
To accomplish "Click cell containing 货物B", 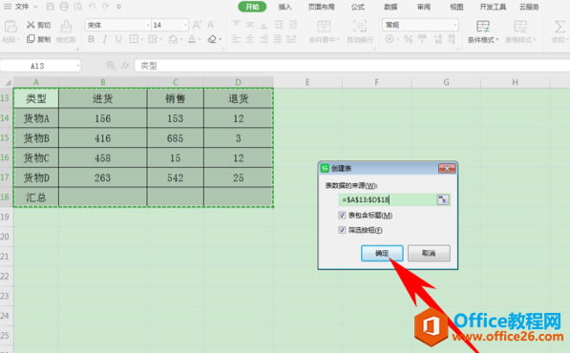I will point(36,138).
